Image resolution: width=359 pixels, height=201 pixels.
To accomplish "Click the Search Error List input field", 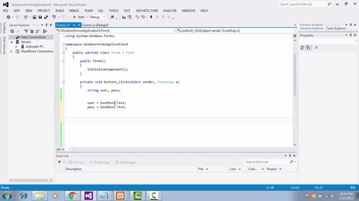I will (267, 162).
